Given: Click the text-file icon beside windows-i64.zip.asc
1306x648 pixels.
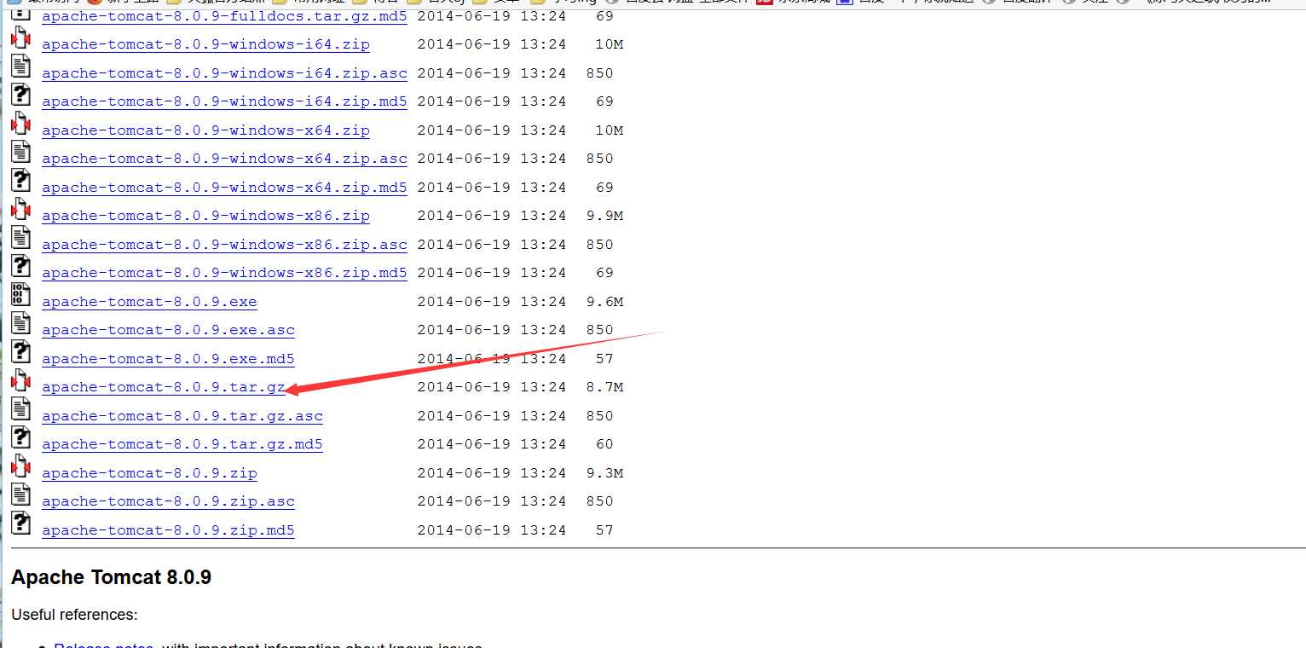Looking at the screenshot, I should coord(20,67).
